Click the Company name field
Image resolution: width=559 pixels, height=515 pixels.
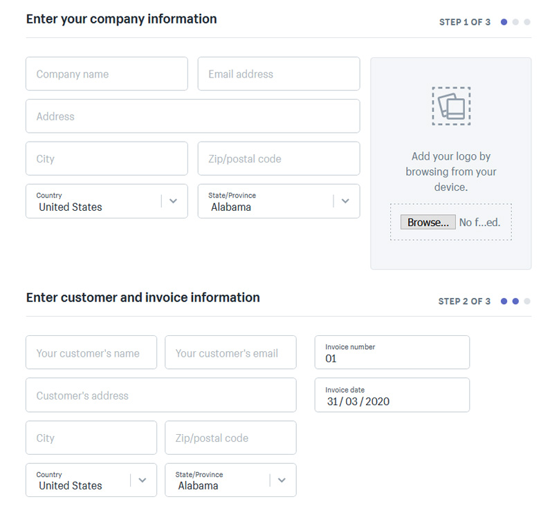pos(107,74)
